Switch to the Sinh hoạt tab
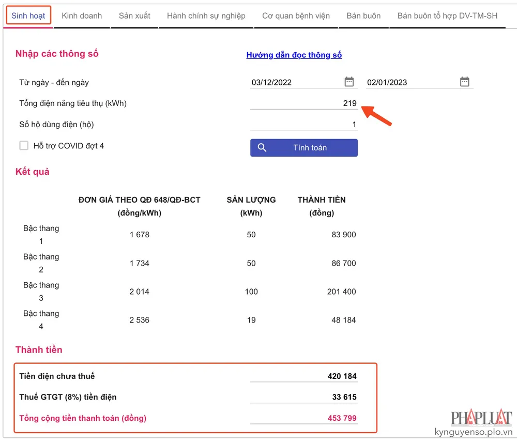Screen dimensions: 517x442 tap(28, 16)
